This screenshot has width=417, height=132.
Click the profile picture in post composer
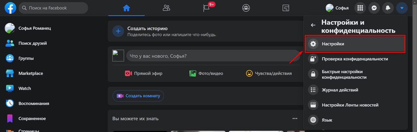118,56
